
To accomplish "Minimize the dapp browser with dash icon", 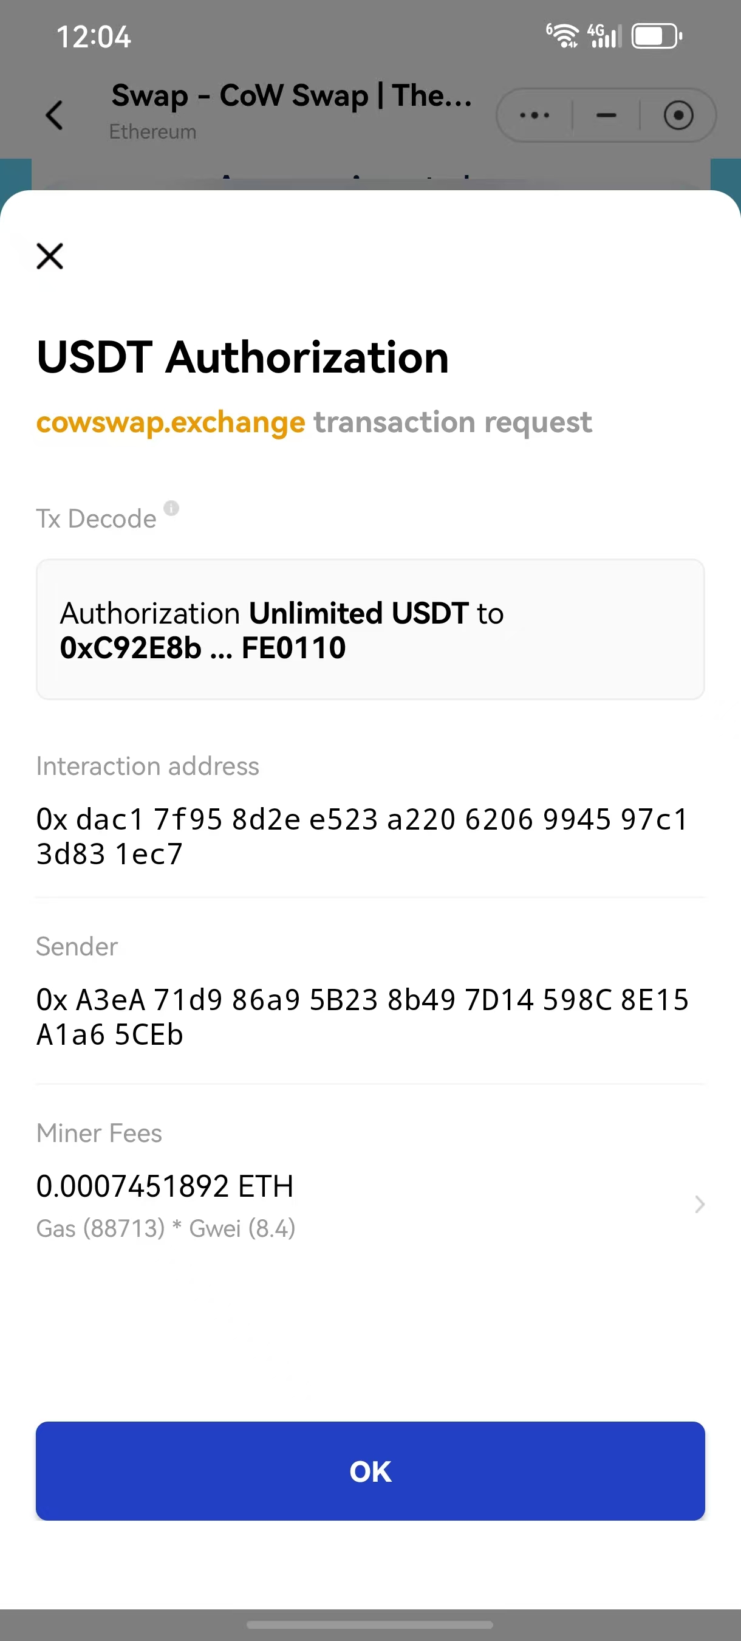I will [x=606, y=115].
